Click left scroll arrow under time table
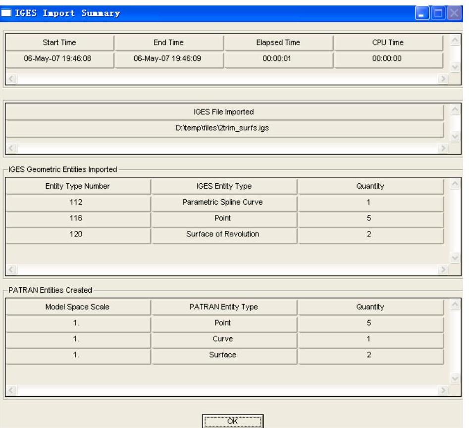This screenshot has height=428, width=469. 11,79
